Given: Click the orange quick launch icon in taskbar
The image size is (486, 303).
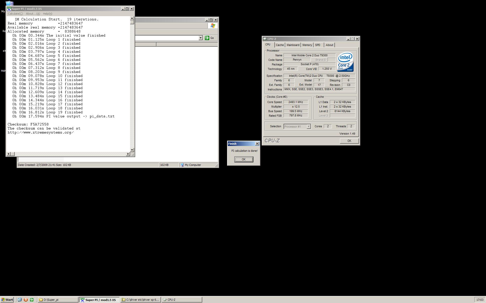Looking at the screenshot, I should 26,300.
